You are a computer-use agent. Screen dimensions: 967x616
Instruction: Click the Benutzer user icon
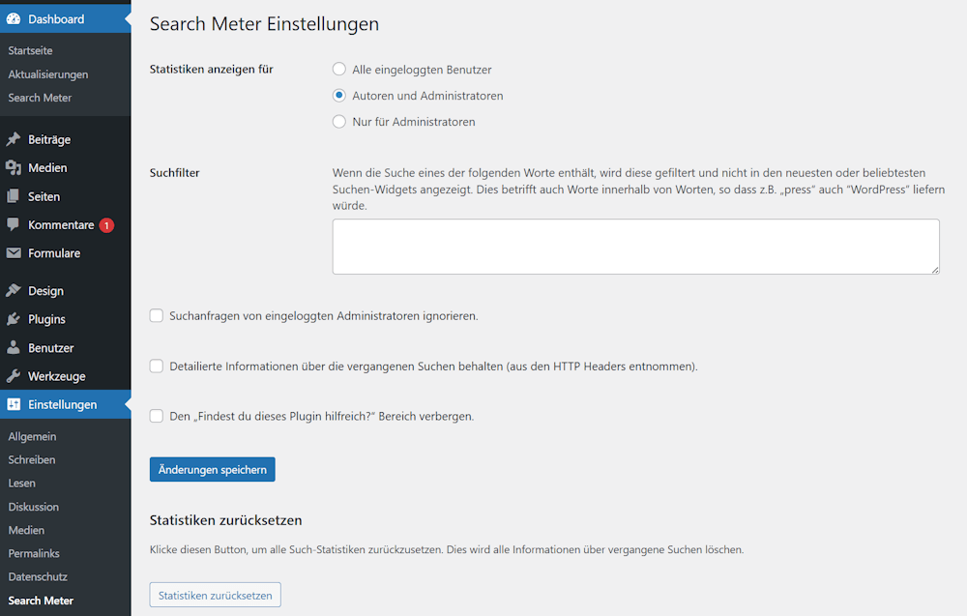[12, 347]
